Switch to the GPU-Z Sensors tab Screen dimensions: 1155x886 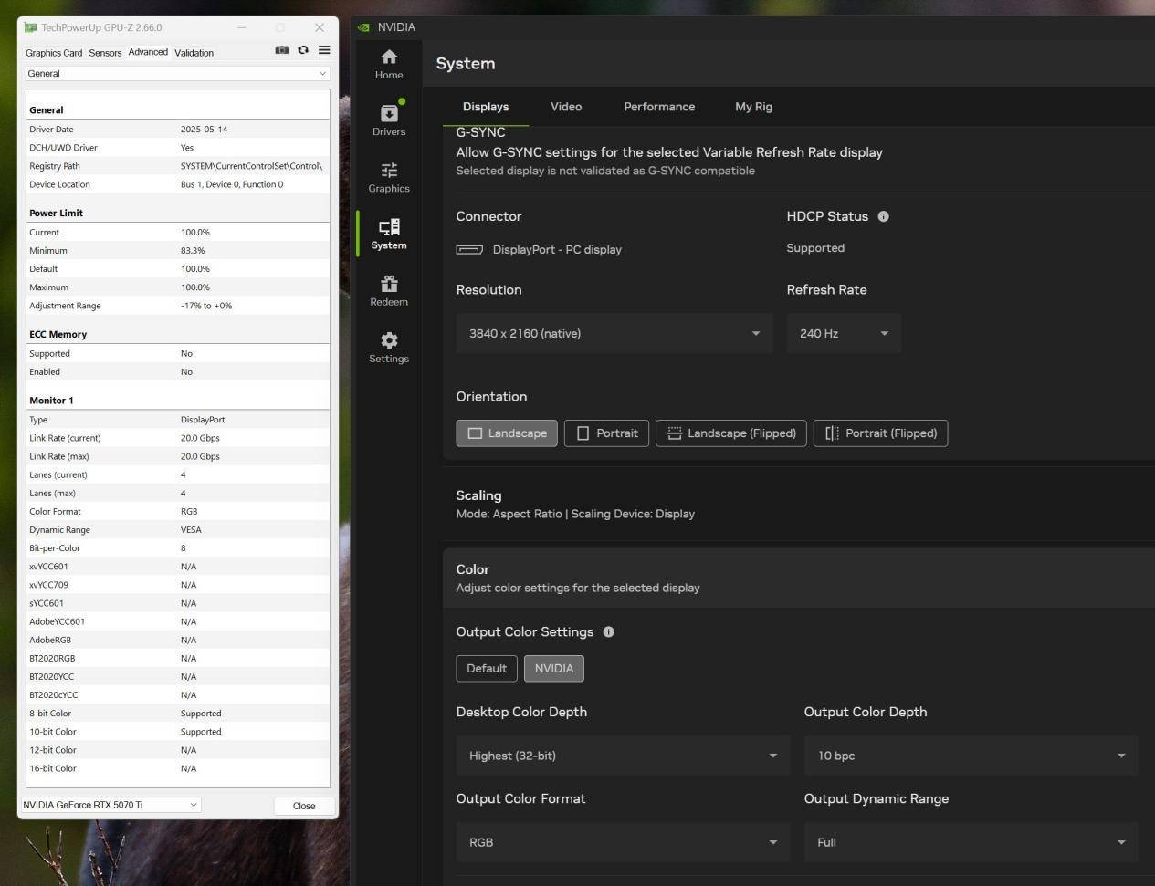pyautogui.click(x=105, y=53)
